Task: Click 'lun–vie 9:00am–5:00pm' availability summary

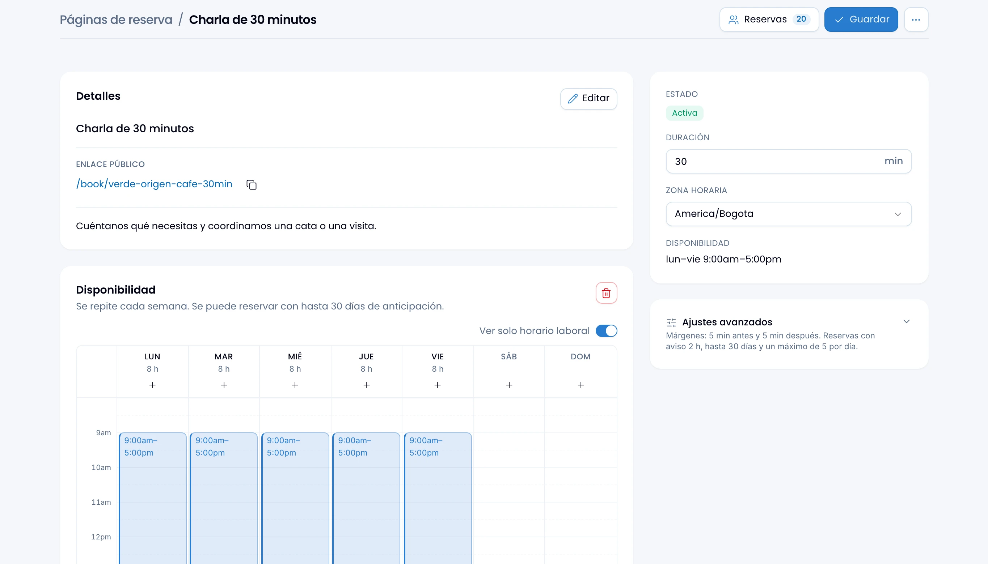Action: coord(723,259)
